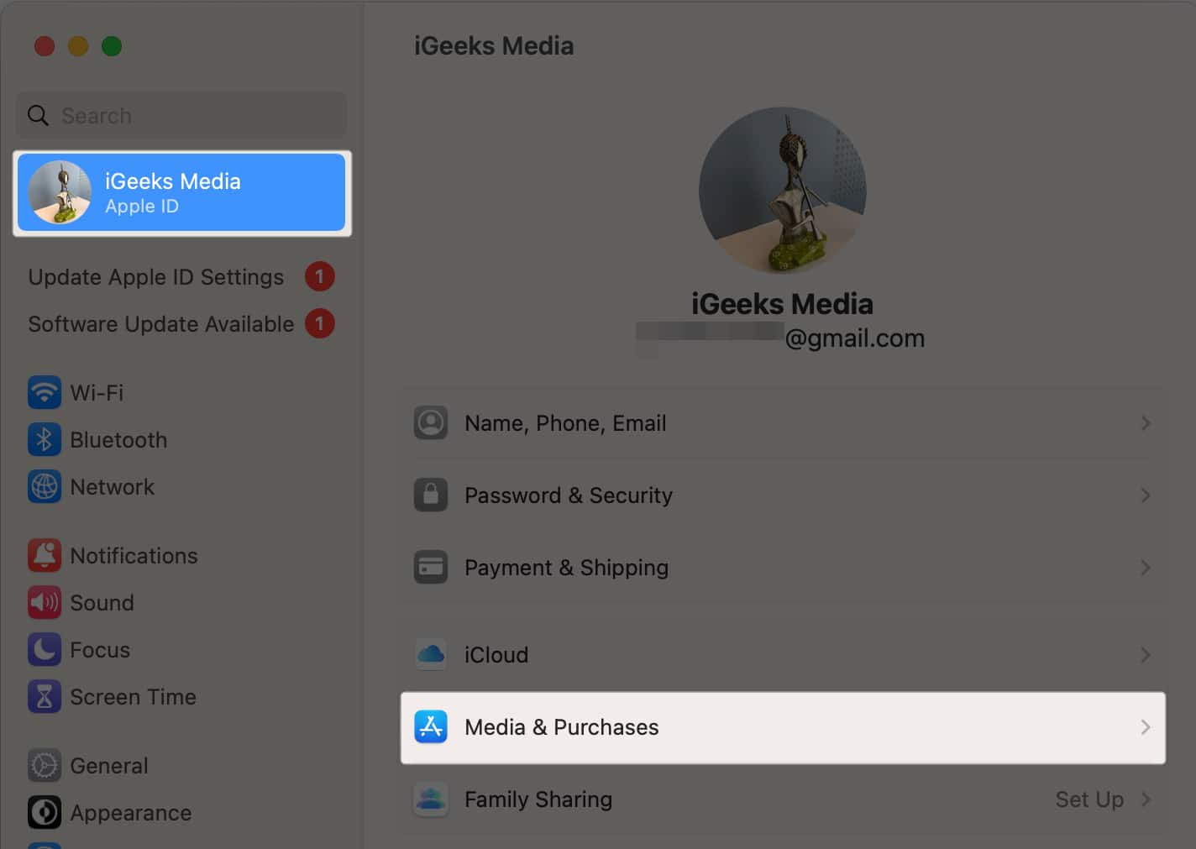Open Password & Security label
This screenshot has width=1196, height=849.
tap(569, 495)
